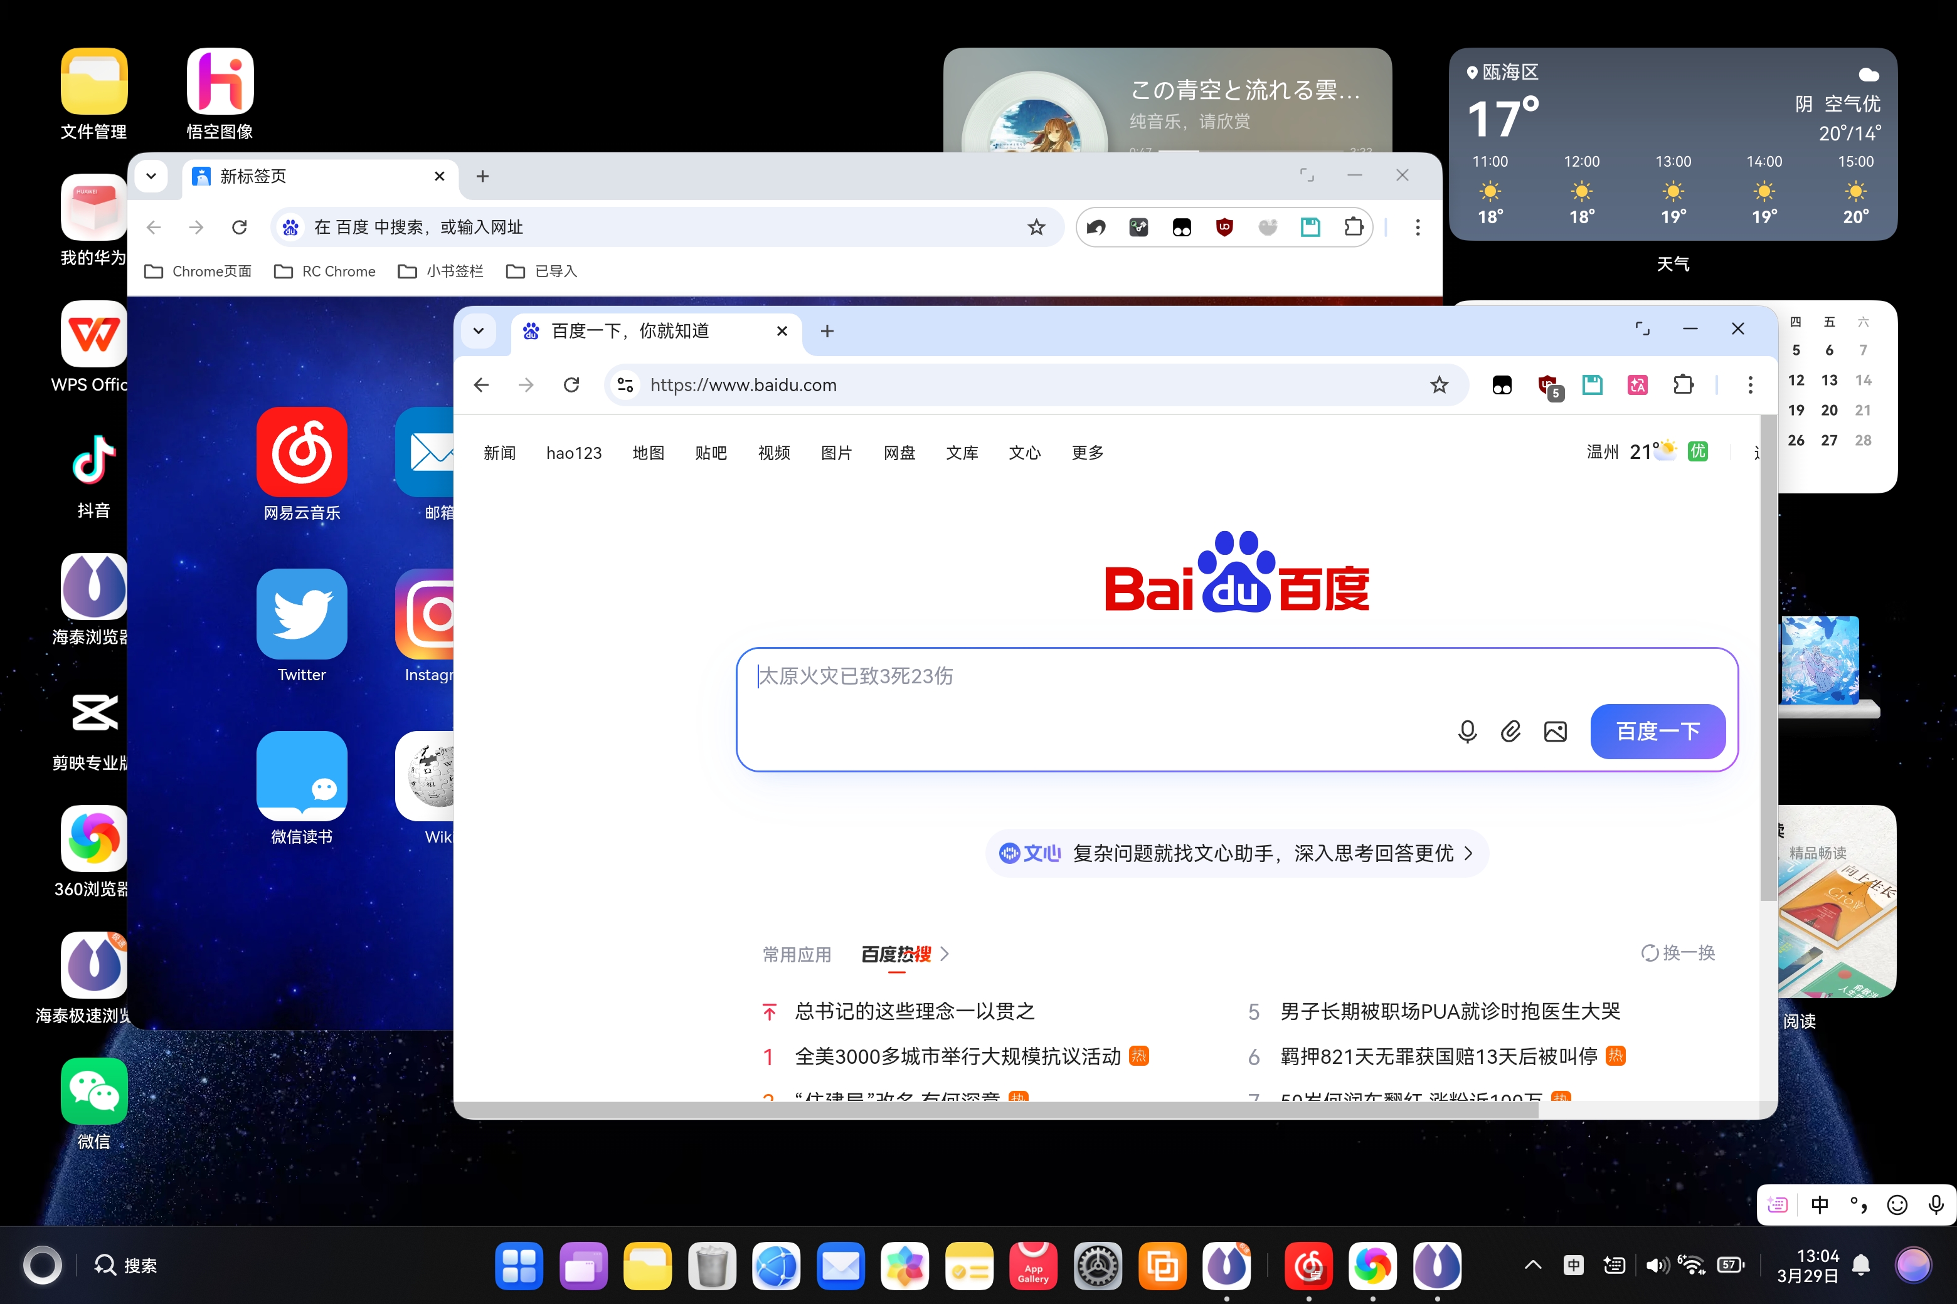Click the Tampermonkey extension icon in front window
This screenshot has width=1957, height=1304.
click(x=1502, y=385)
